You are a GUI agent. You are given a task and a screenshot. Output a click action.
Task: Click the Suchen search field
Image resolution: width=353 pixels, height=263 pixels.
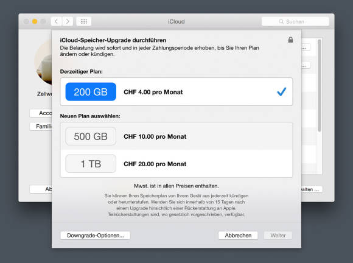295,22
